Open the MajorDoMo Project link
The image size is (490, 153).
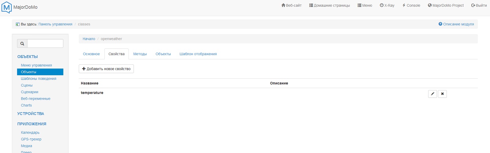(x=446, y=5)
